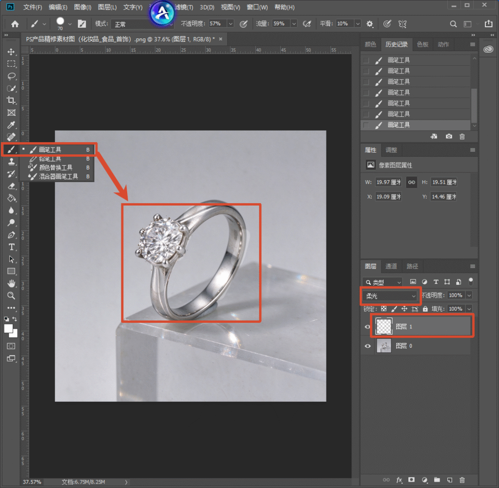Select the Eyedropper tool
This screenshot has height=488, width=499.
11,125
